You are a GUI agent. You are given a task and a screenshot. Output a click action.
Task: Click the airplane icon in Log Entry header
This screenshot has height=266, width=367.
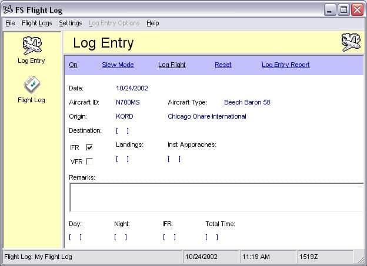(351, 43)
